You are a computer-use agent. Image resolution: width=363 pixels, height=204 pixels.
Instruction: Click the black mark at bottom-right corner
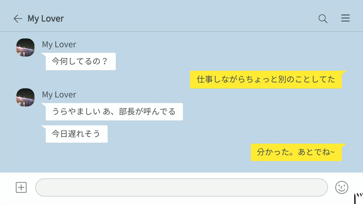[x=359, y=199]
